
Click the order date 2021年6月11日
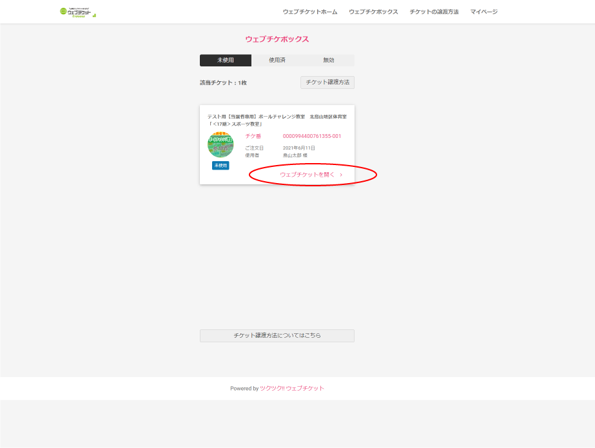click(x=298, y=148)
